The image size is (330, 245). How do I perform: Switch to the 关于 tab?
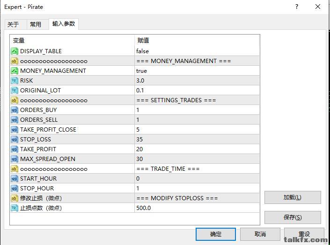pos(14,24)
